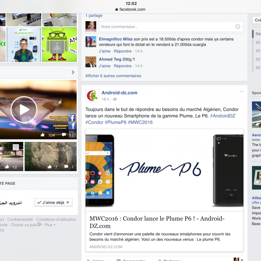Screen dimensions: 261x261
Task: Click the globe public privacy icon
Action: point(115,100)
